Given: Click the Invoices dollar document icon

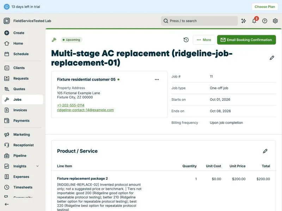Looking at the screenshot, I should 7,110.
